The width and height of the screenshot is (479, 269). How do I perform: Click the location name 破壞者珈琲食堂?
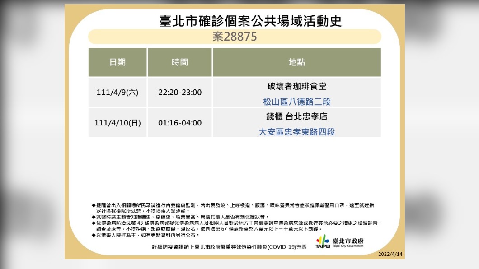(296, 86)
